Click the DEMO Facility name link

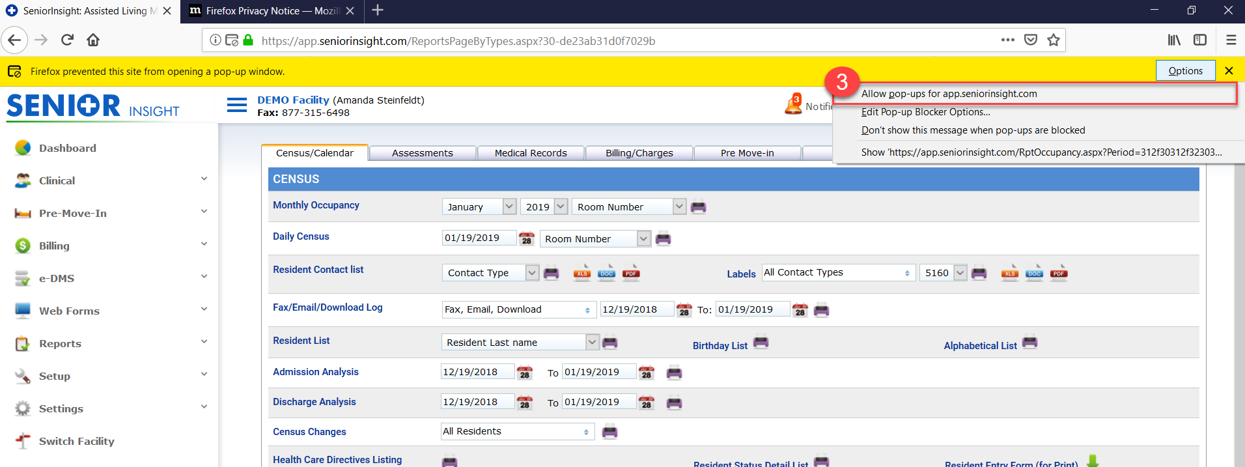click(x=293, y=100)
